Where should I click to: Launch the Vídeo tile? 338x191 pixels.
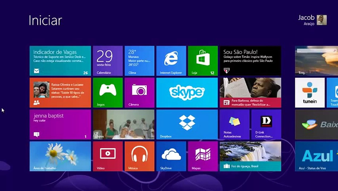point(108,156)
